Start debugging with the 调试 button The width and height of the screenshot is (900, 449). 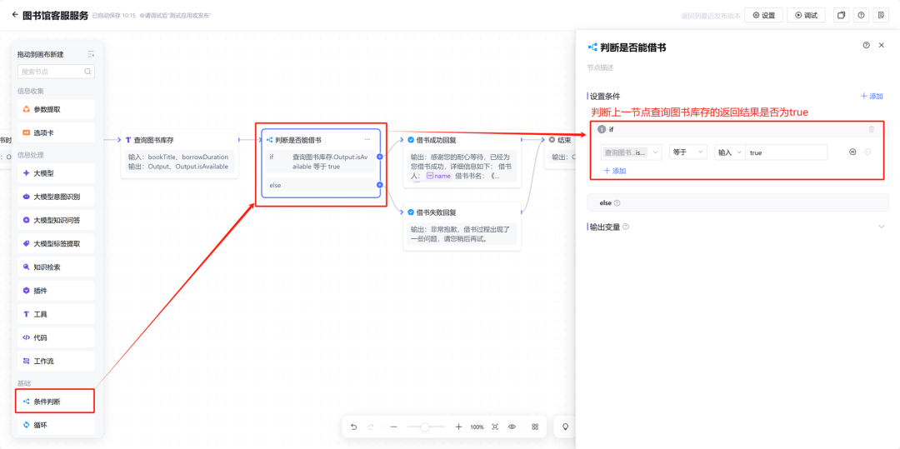[806, 16]
